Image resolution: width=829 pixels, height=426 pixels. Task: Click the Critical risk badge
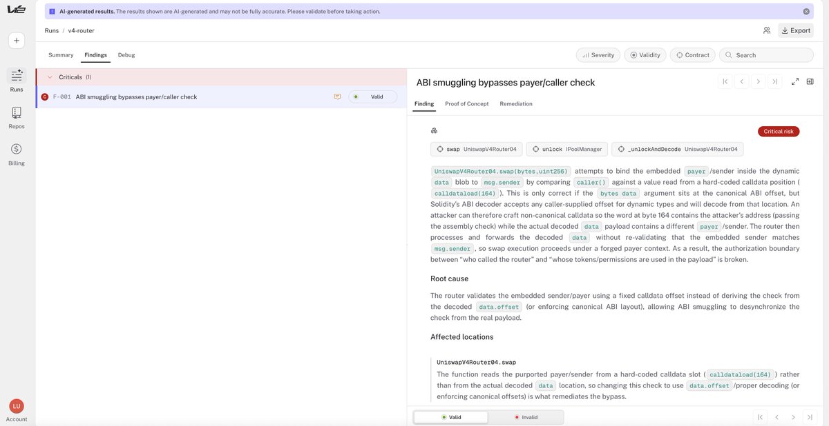[x=779, y=132]
